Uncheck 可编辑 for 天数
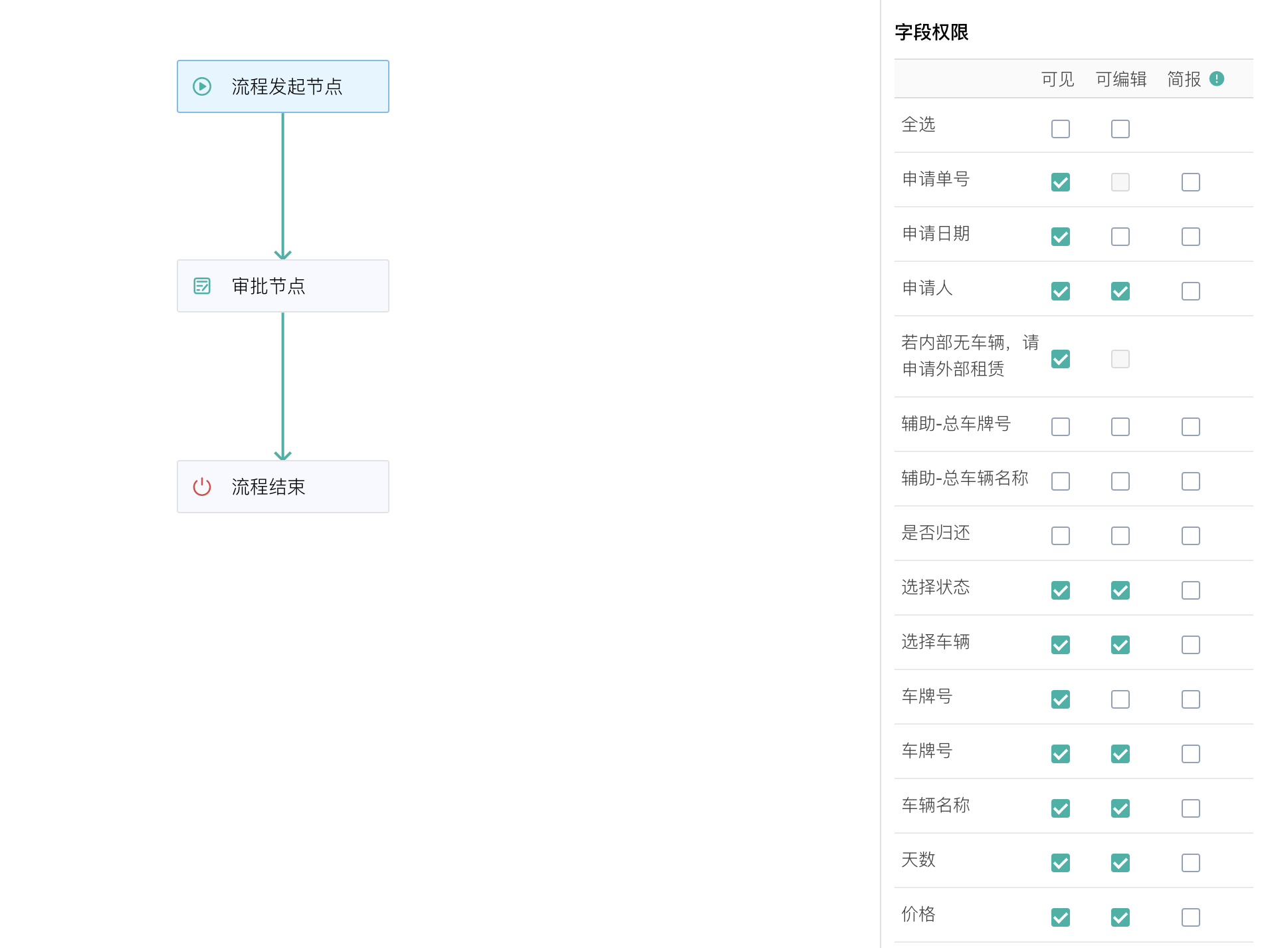 point(1120,862)
